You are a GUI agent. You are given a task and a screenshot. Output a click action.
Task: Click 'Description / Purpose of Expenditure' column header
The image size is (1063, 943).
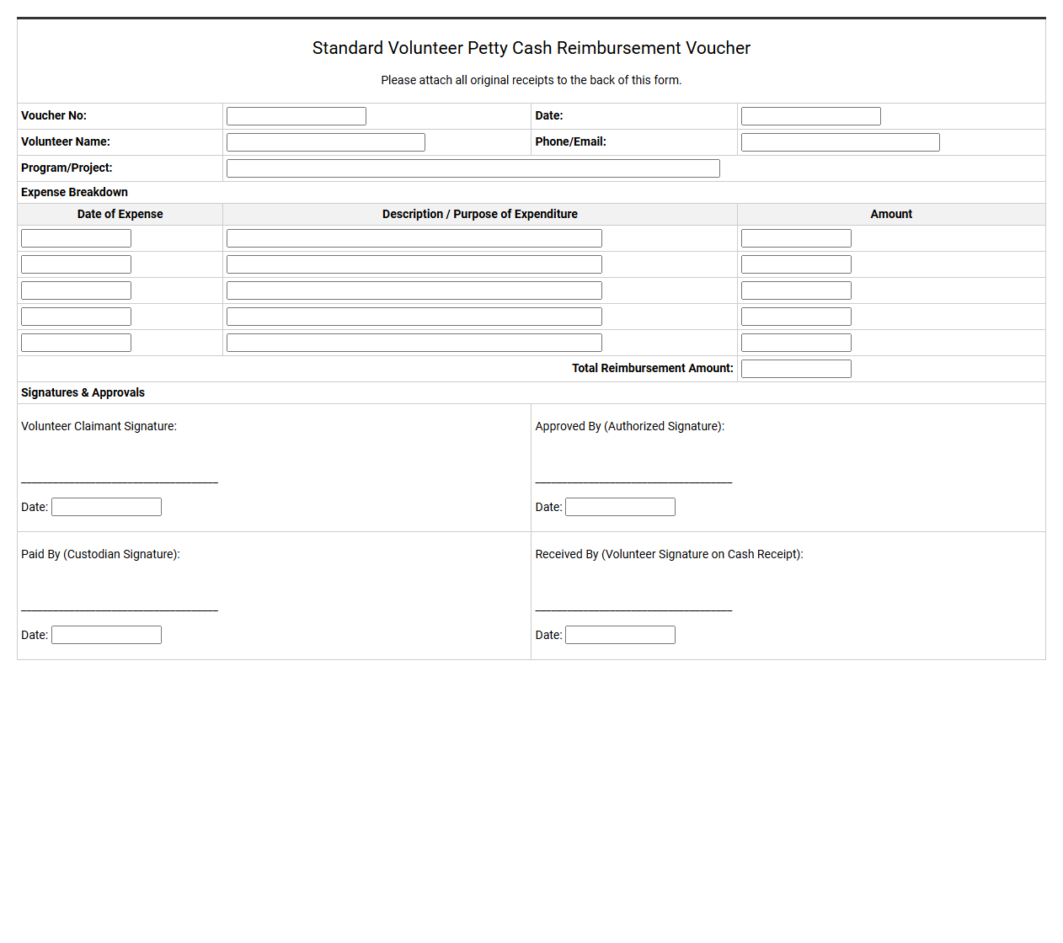click(480, 214)
